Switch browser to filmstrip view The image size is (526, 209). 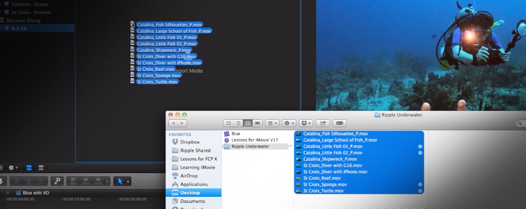tap(29, 167)
